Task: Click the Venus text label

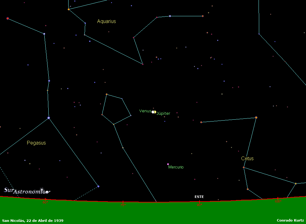Action: click(x=145, y=111)
